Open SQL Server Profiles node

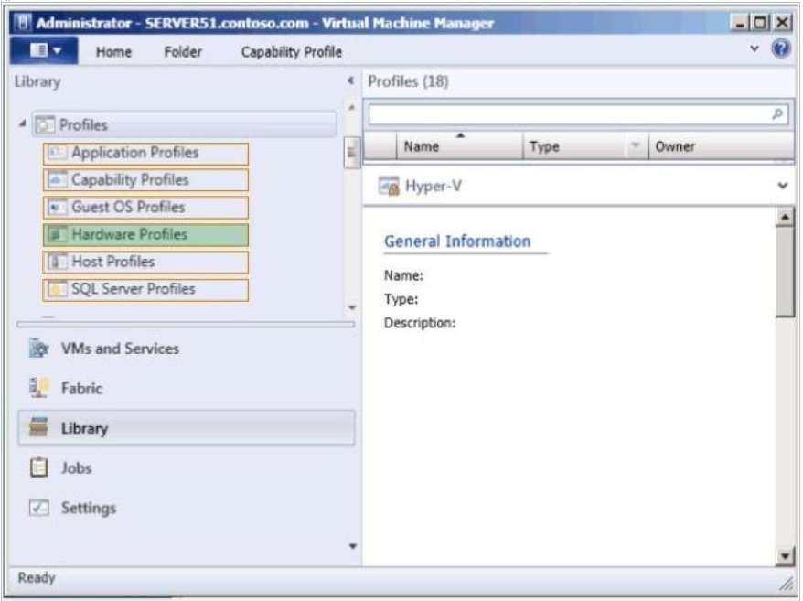(x=145, y=289)
